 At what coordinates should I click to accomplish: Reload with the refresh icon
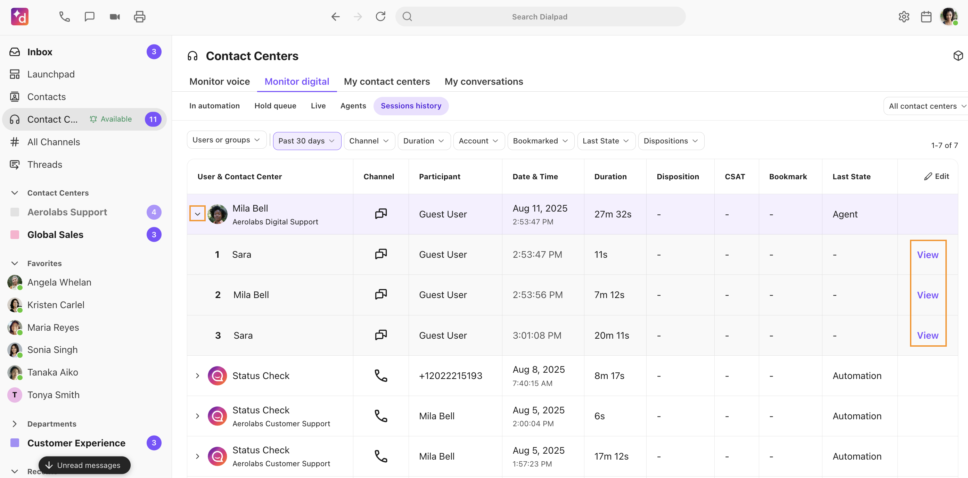[380, 17]
